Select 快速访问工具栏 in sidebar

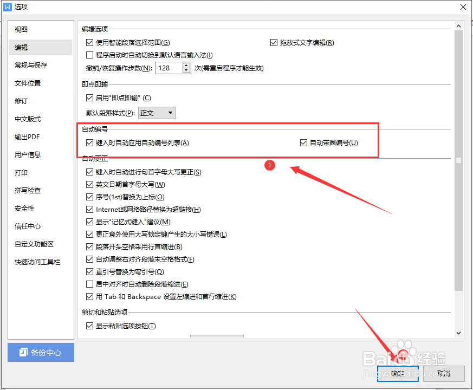coord(37,262)
